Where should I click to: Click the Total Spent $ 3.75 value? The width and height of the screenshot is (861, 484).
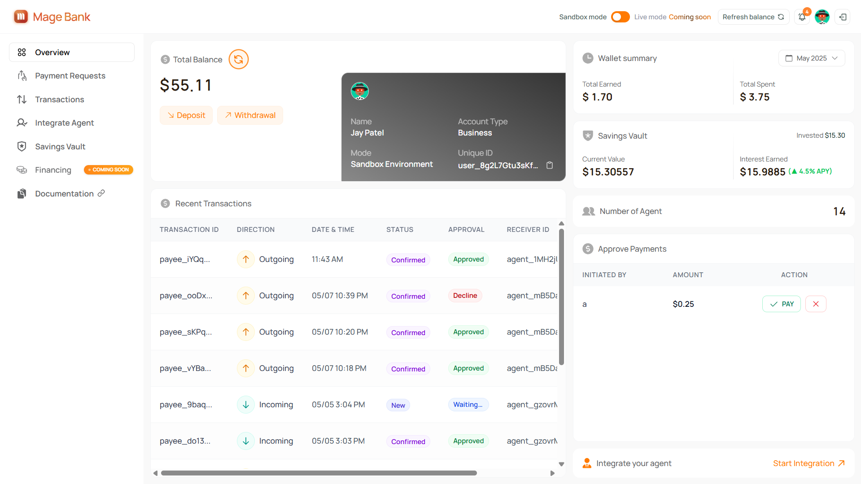coord(755,97)
